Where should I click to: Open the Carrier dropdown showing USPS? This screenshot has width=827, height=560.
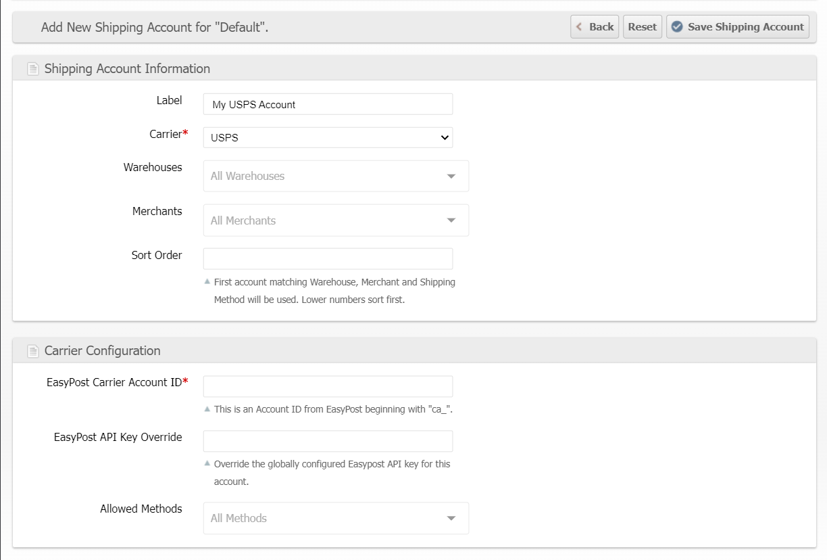pyautogui.click(x=328, y=137)
